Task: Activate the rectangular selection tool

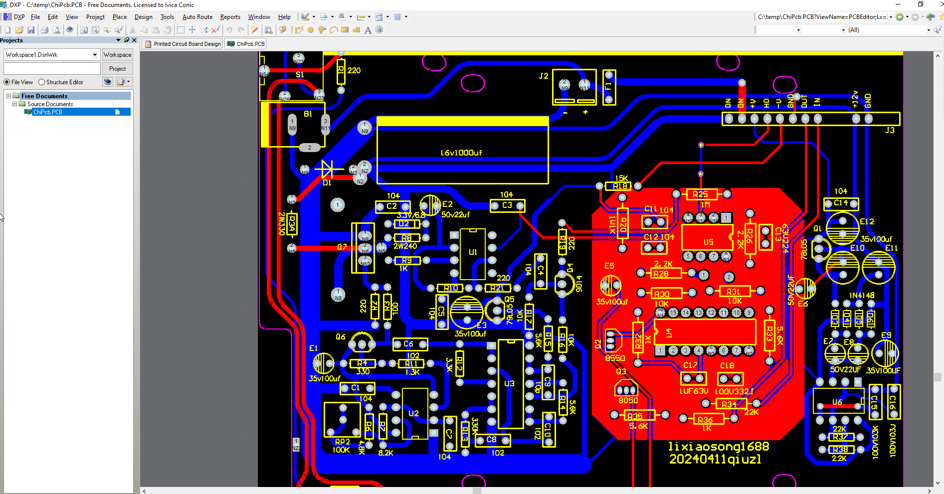Action: (x=181, y=30)
